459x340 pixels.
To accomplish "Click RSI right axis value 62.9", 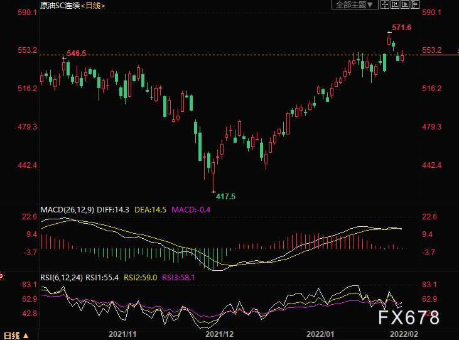I will 429,299.
